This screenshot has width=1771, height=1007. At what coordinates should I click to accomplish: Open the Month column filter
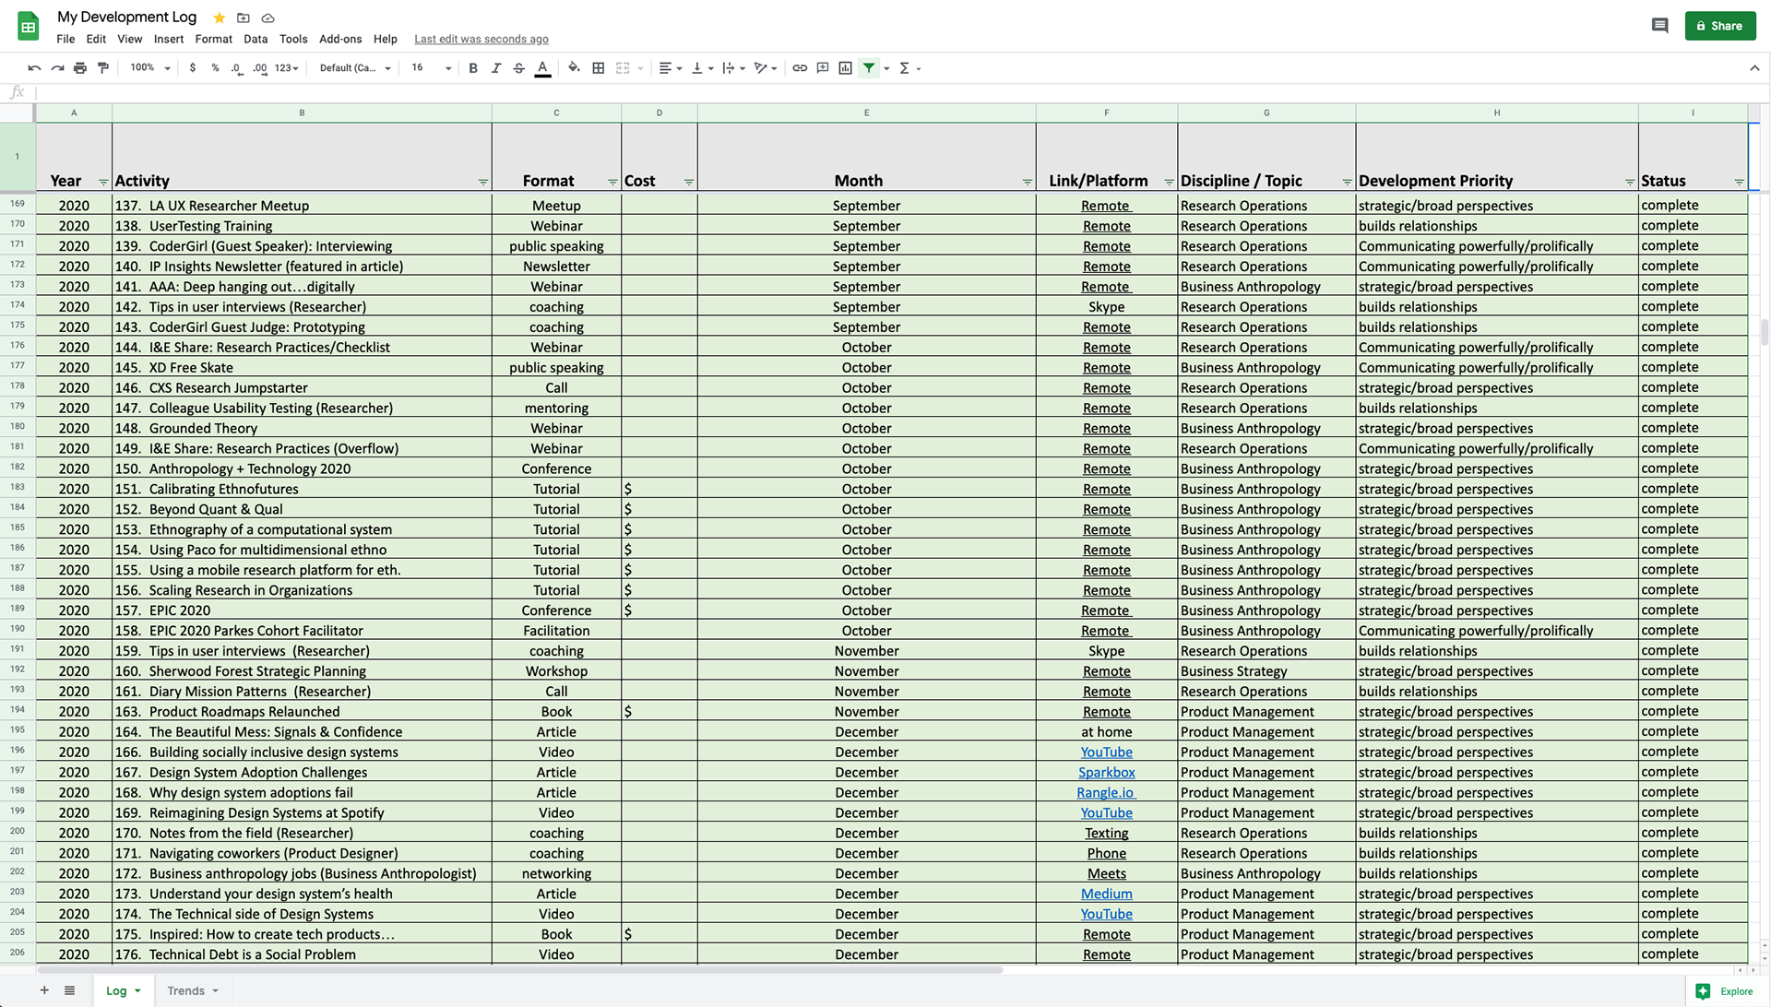click(1028, 183)
